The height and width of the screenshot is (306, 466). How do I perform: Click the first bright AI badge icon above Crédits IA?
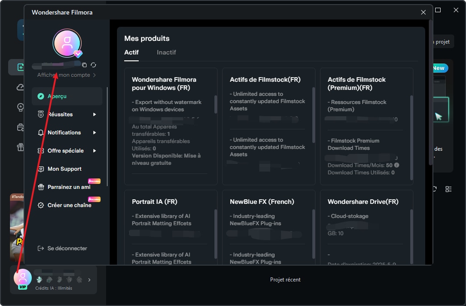click(x=39, y=280)
